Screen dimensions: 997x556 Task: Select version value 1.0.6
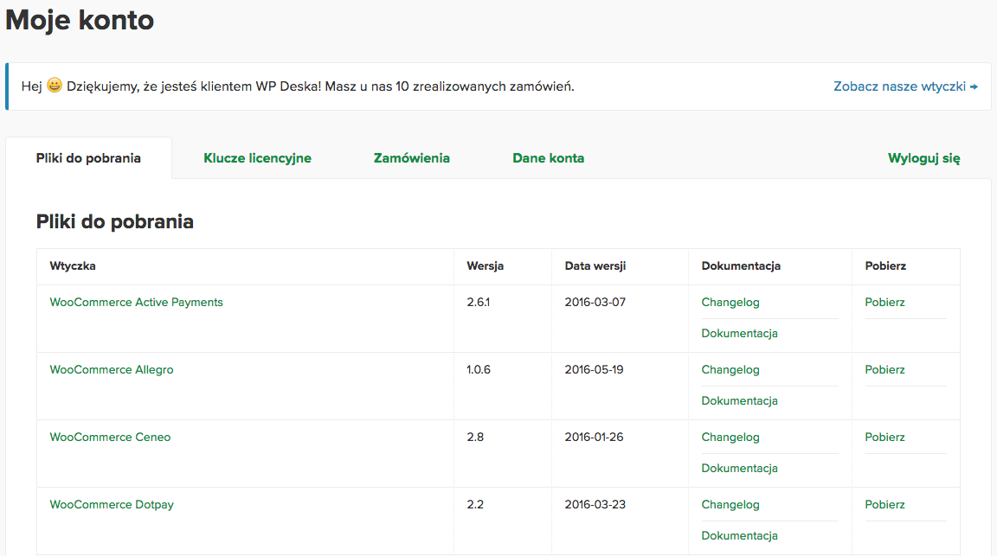click(478, 370)
